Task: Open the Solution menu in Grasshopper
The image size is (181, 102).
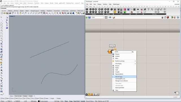Action: point(105,4)
